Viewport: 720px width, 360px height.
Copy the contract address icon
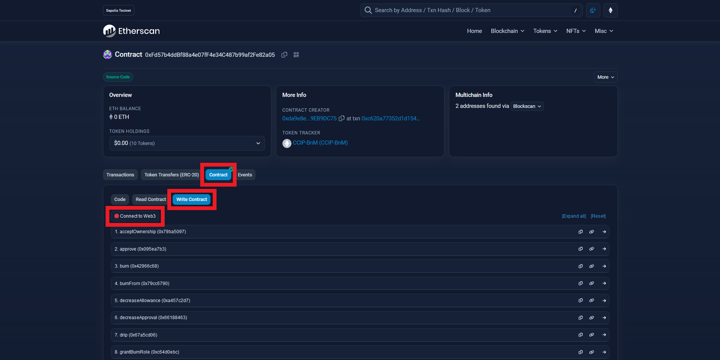(284, 55)
